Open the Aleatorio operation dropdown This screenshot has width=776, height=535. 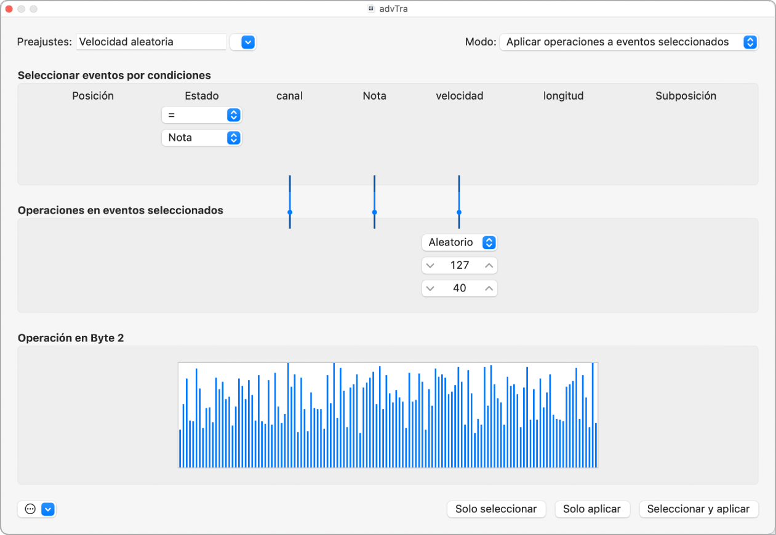459,242
